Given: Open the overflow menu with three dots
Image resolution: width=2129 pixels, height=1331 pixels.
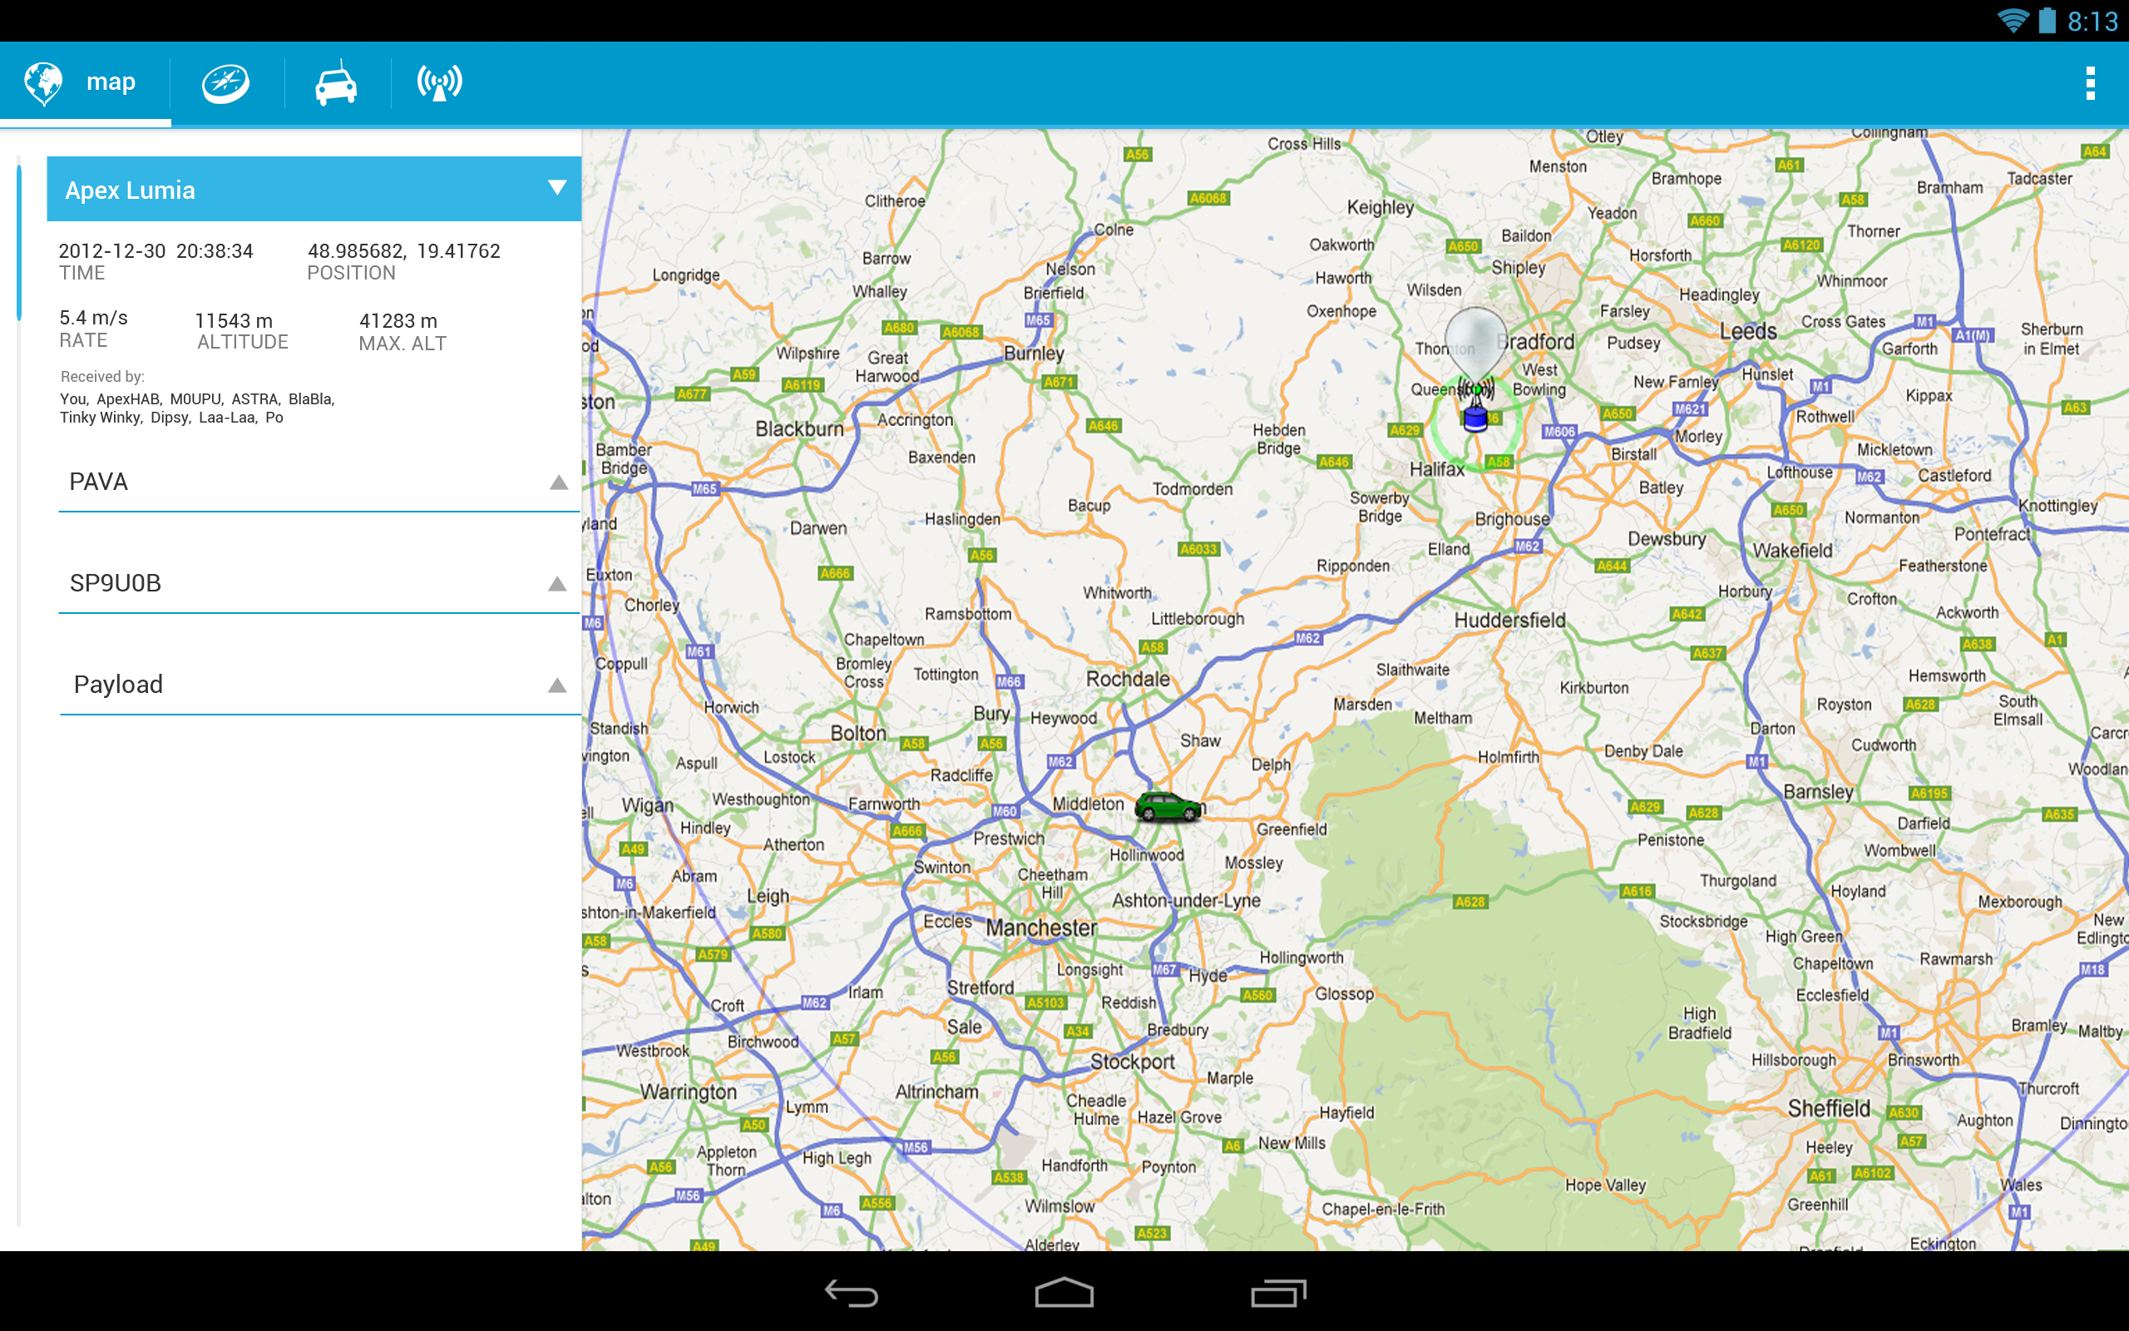Looking at the screenshot, I should point(2090,84).
